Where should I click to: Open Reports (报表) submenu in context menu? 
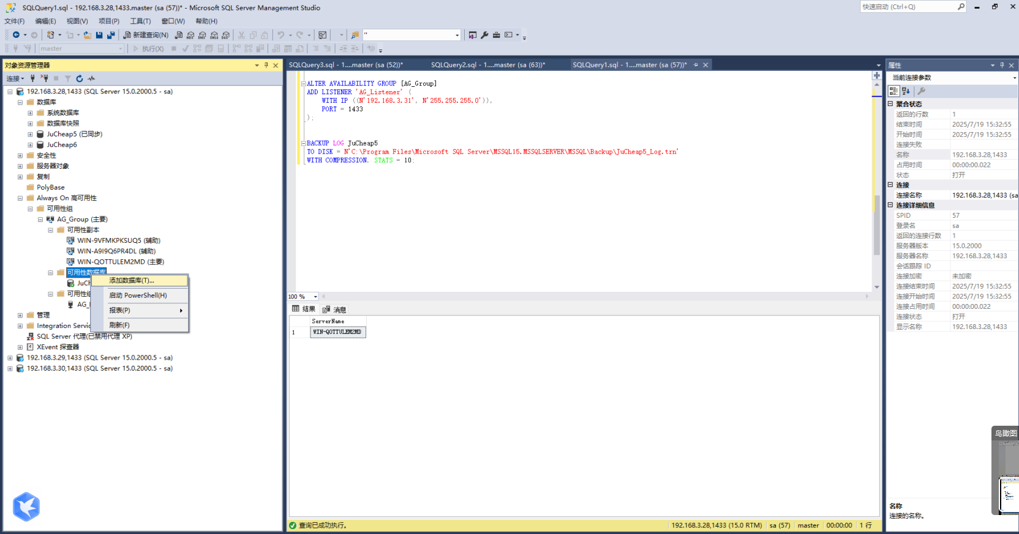click(140, 310)
